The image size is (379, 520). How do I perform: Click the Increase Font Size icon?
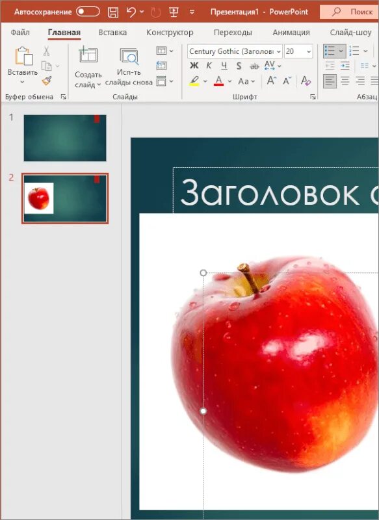(x=272, y=81)
